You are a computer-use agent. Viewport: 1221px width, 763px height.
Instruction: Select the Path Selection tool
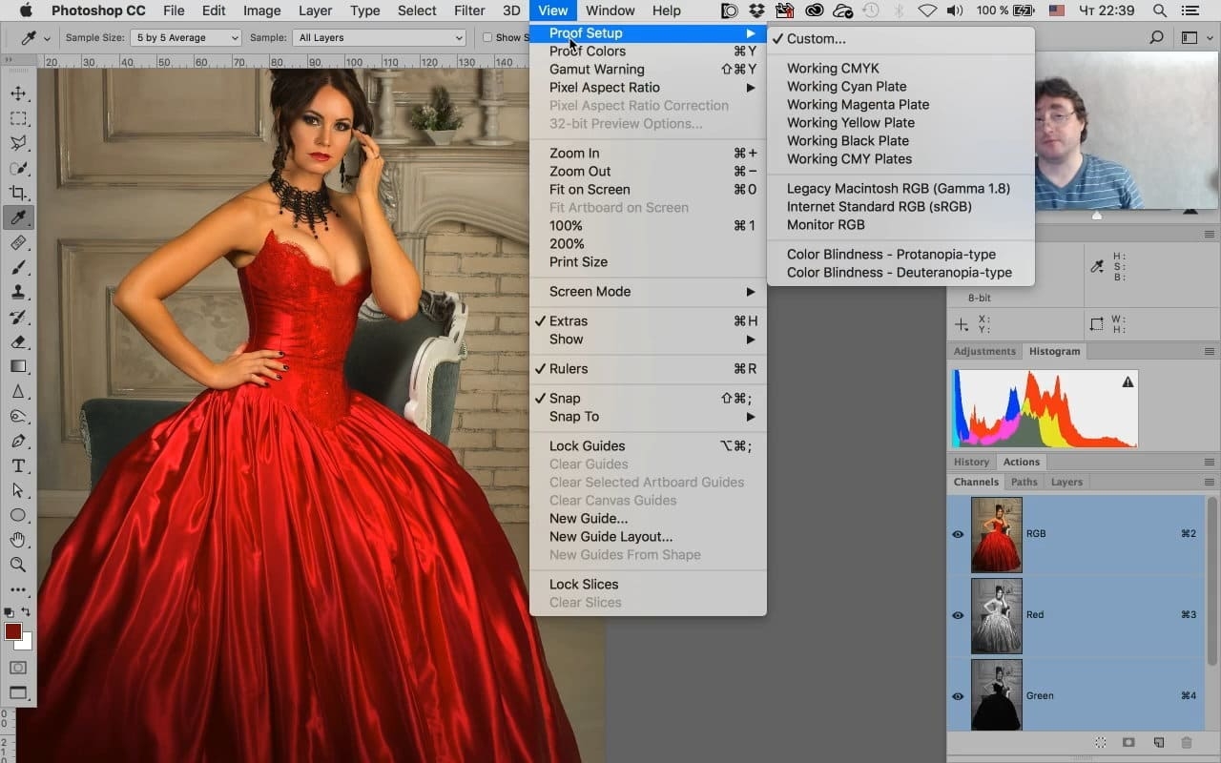point(18,490)
